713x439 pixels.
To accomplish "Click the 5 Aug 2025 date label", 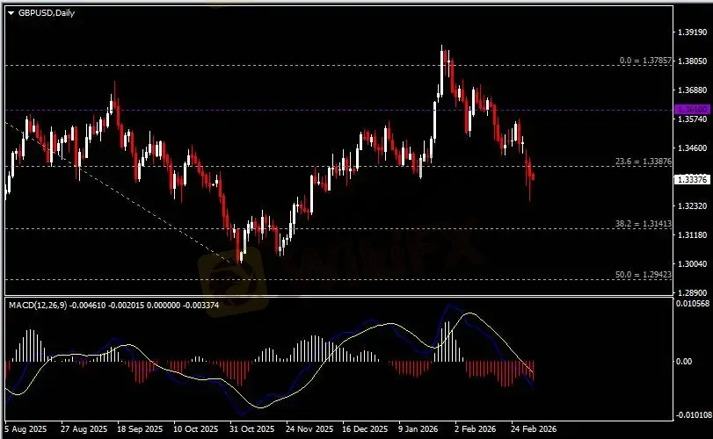I will (x=25, y=429).
